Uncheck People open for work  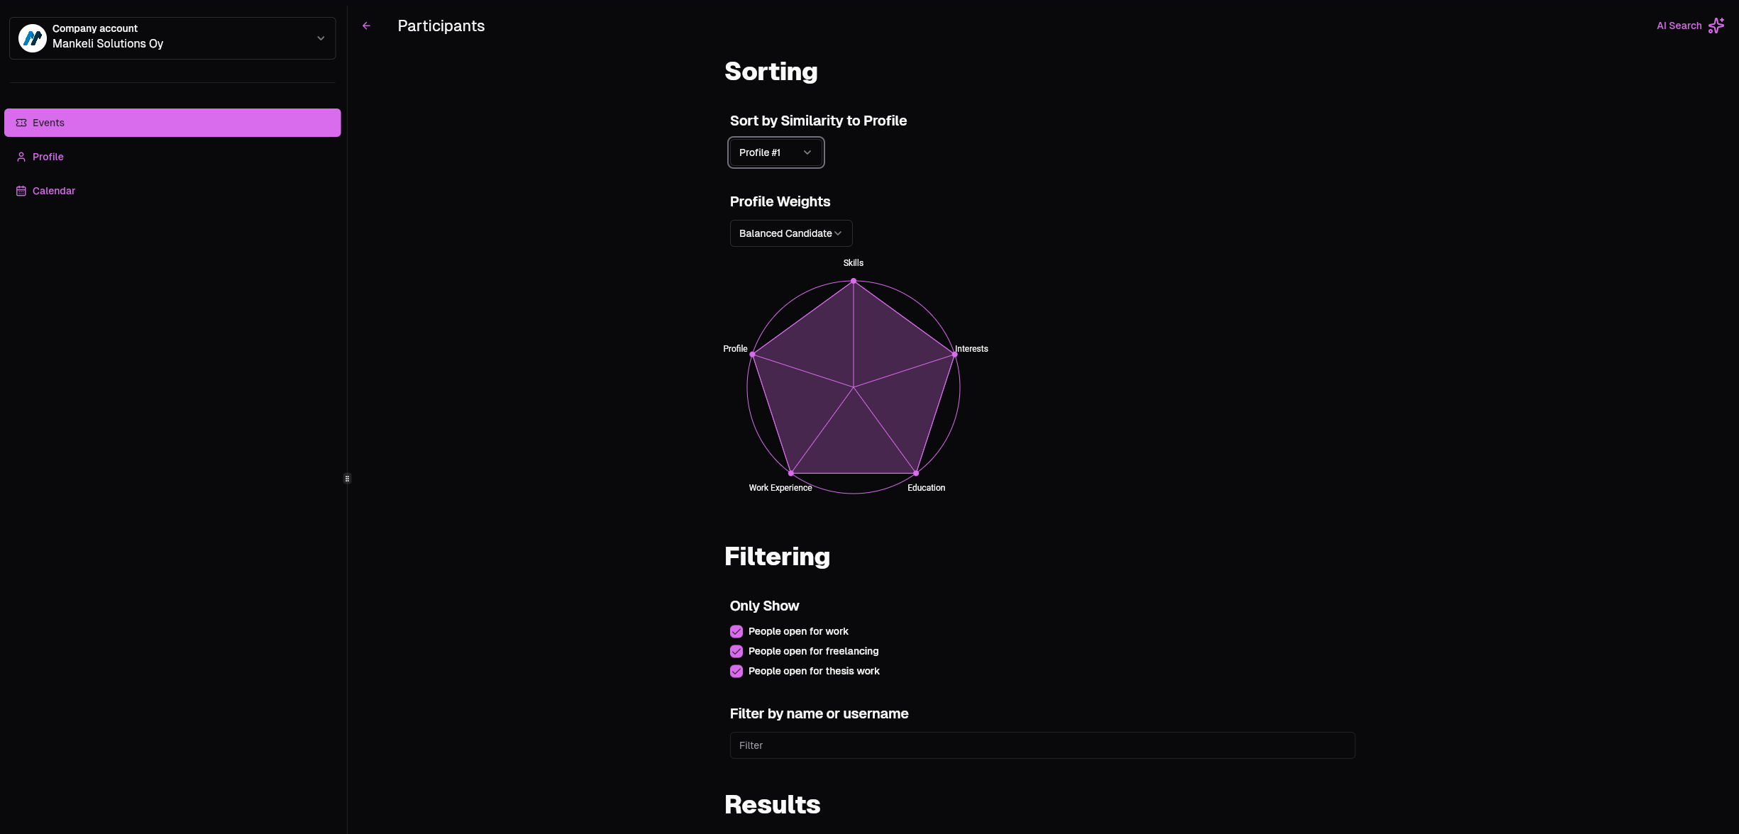point(736,631)
